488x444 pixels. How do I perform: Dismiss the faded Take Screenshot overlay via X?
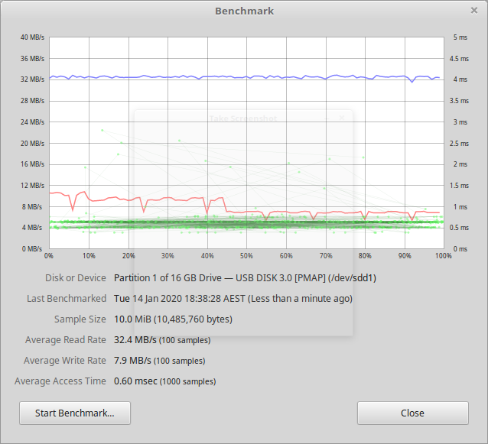coord(342,118)
